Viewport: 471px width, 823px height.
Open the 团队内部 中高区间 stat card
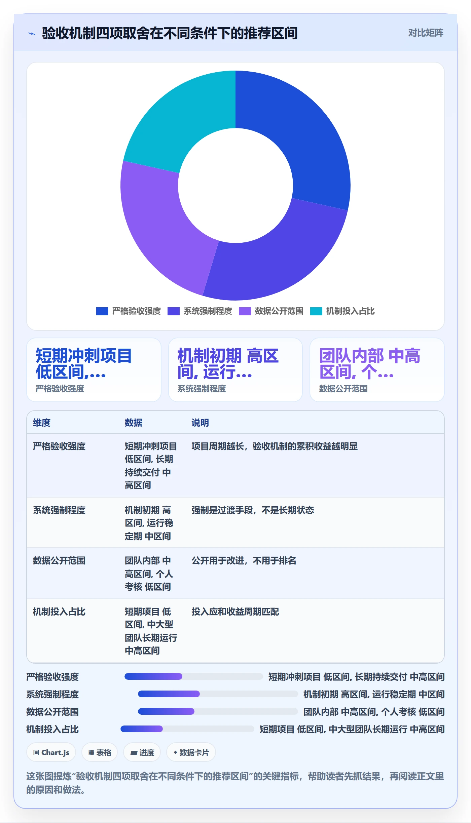coord(377,370)
